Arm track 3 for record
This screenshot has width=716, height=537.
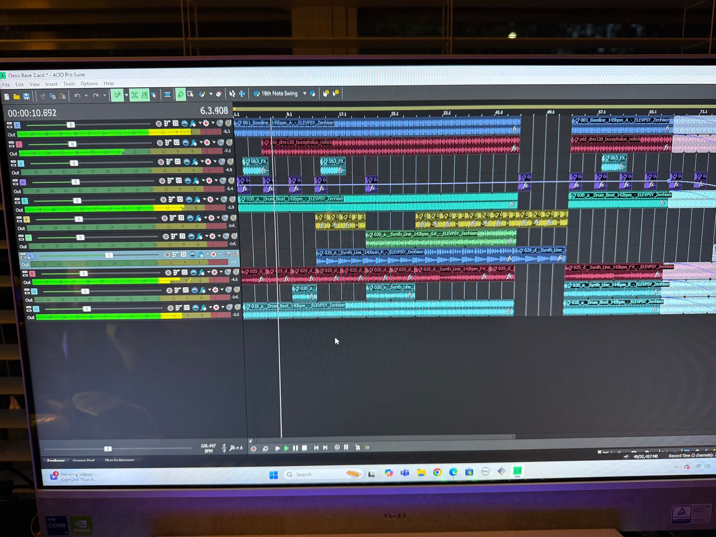[x=161, y=162]
